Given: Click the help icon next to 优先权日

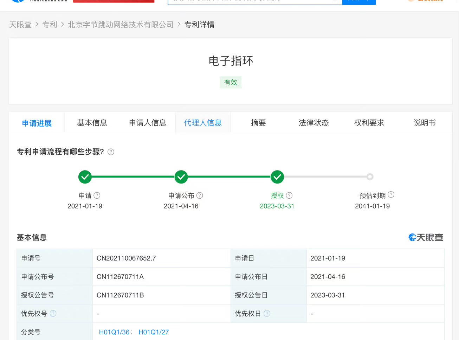Looking at the screenshot, I should tap(267, 313).
